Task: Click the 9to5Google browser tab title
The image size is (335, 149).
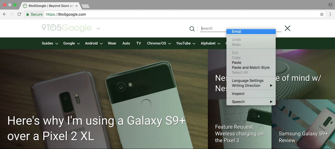Action: tap(51, 6)
